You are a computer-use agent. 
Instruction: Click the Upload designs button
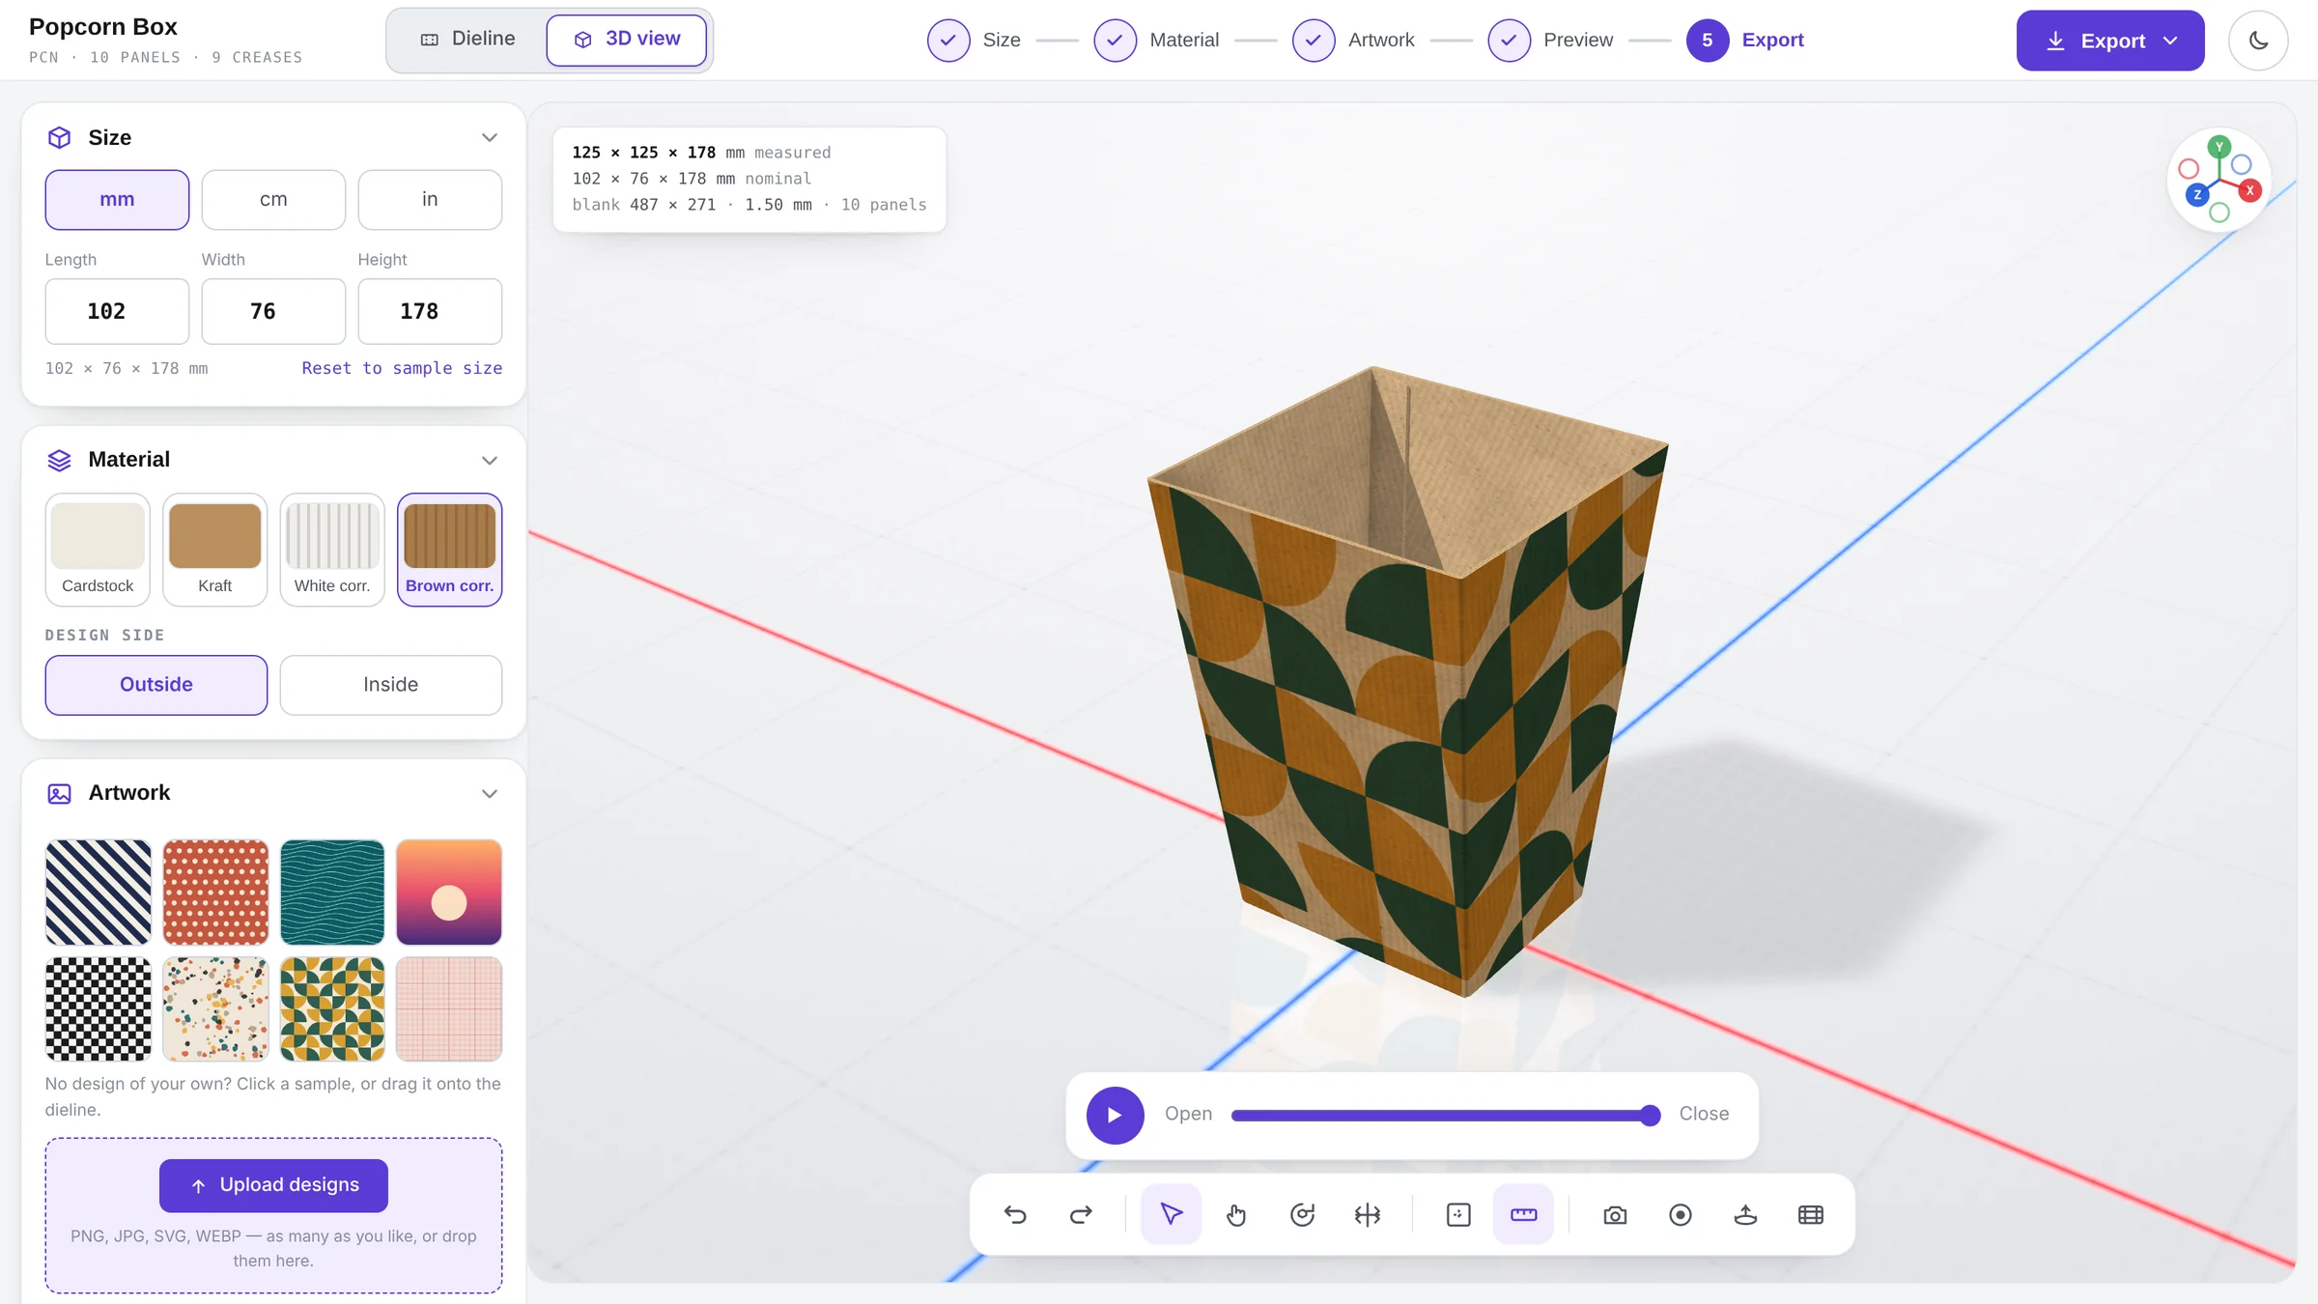[x=273, y=1185]
